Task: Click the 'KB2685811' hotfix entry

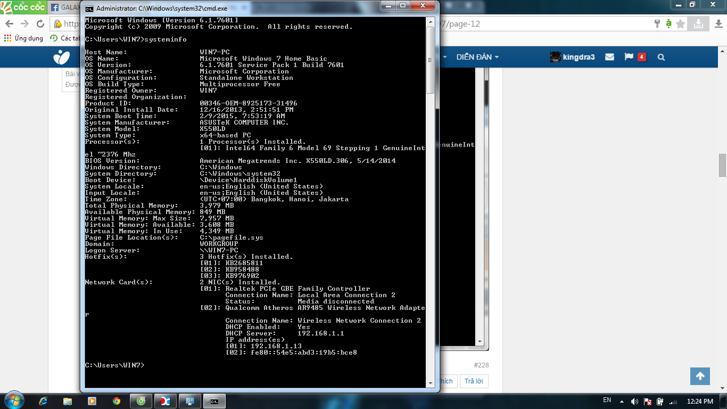Action: pos(244,263)
